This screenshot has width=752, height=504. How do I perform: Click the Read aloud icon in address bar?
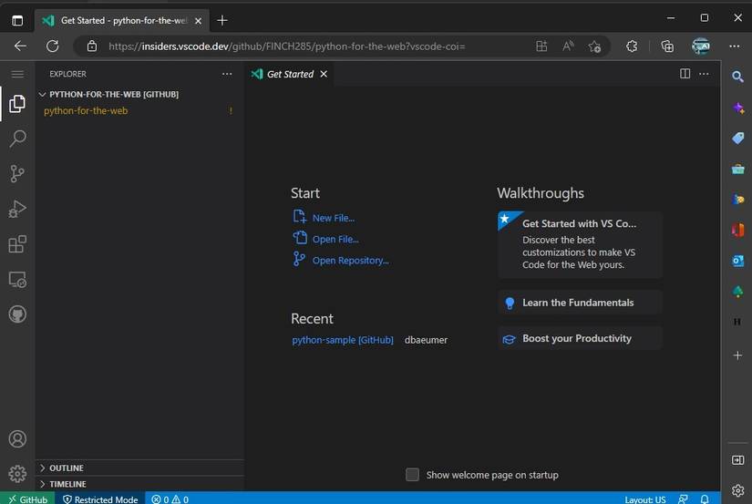coord(568,46)
